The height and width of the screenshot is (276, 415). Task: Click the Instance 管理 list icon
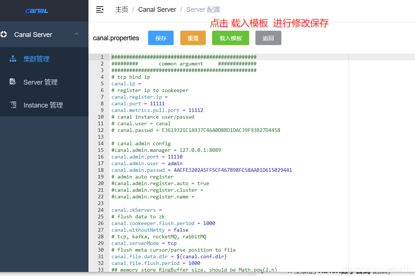pos(13,105)
